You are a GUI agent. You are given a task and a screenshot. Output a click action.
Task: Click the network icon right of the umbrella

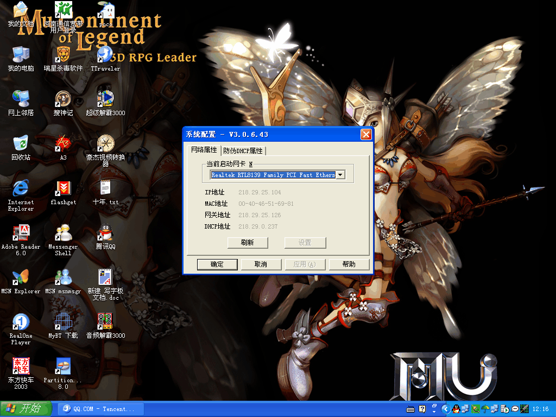(x=495, y=409)
